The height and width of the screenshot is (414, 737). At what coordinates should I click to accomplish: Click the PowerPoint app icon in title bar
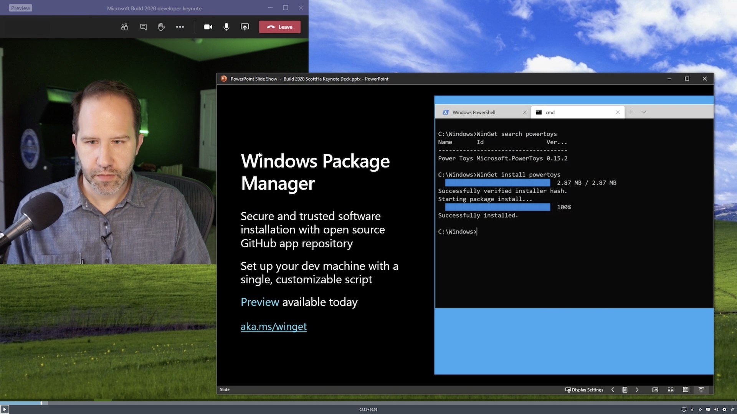click(x=224, y=79)
